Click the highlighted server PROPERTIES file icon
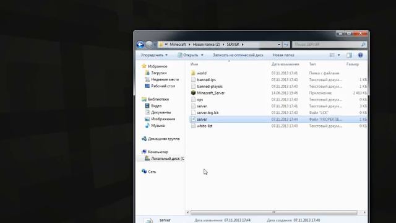This screenshot has width=396, height=223. [x=193, y=119]
